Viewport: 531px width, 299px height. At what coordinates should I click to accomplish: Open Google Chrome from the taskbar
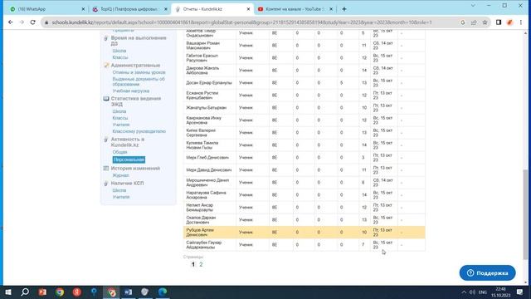pos(60,292)
